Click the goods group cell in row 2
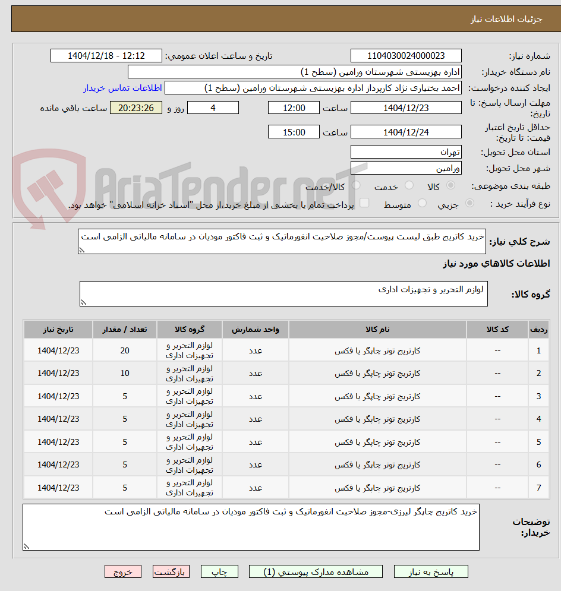The width and height of the screenshot is (561, 591). pos(189,373)
